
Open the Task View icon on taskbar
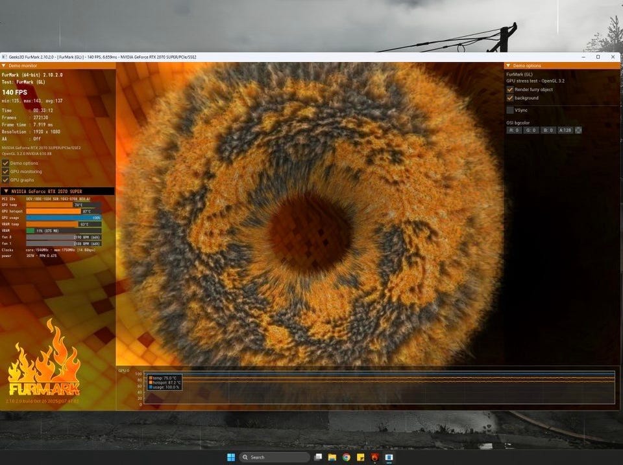(318, 457)
